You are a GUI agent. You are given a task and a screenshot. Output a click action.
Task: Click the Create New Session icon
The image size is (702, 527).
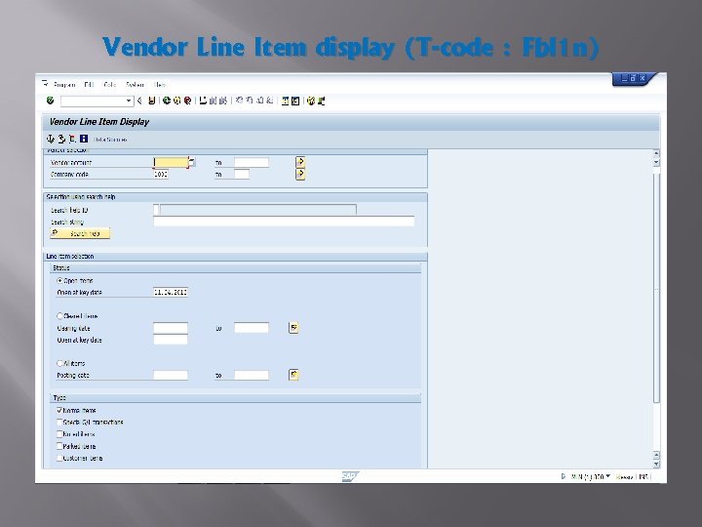coord(285,101)
